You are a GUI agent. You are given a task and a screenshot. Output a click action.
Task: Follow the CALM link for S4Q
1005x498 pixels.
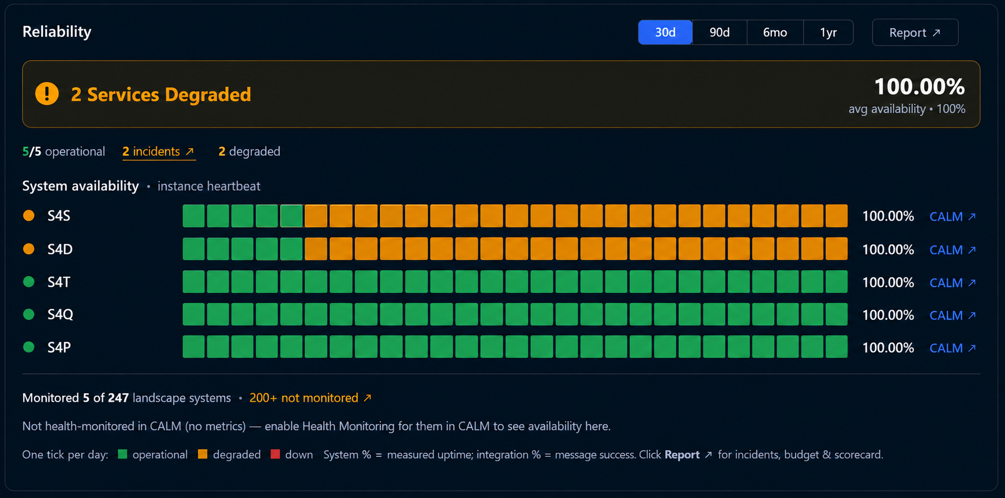953,315
